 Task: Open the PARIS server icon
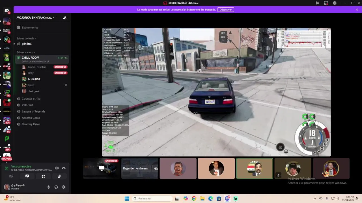[7, 67]
